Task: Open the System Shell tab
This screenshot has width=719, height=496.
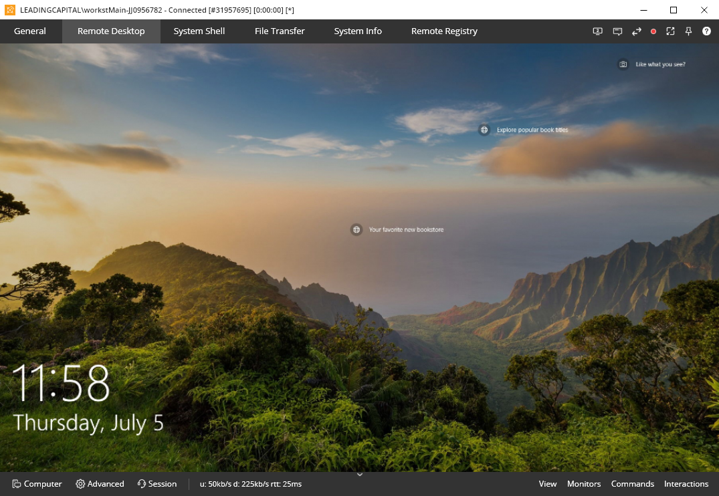Action: 199,31
